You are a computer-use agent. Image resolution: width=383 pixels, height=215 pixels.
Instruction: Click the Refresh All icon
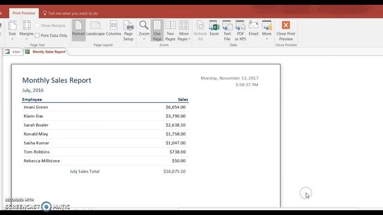tap(200, 25)
